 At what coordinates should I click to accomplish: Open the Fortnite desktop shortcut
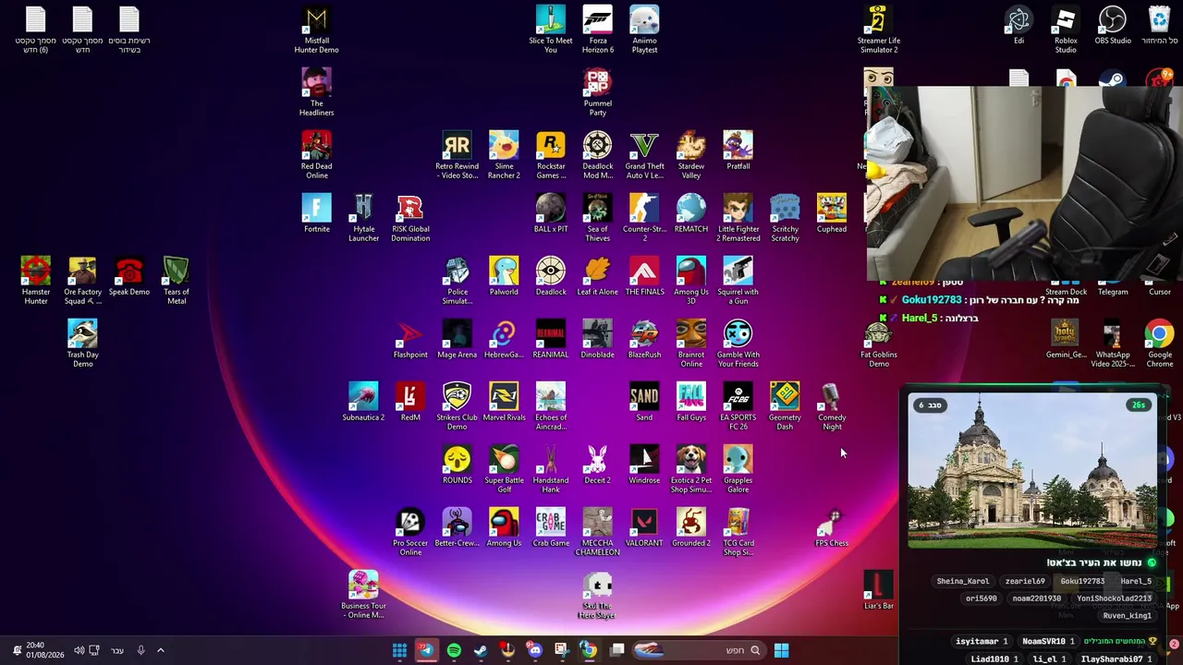317,214
